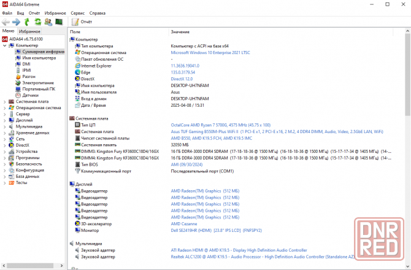Click the Отчёт report toolbar button

click(82, 22)
